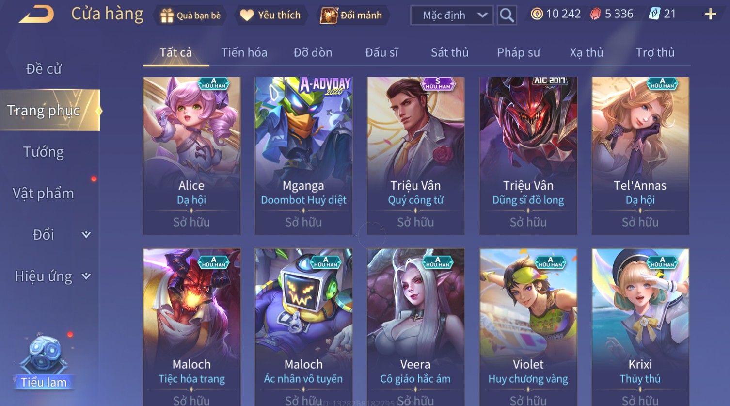Switch to the Tiến hóa tab
The image size is (730, 406).
pyautogui.click(x=244, y=52)
